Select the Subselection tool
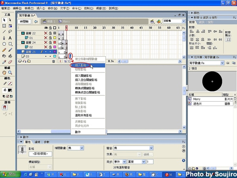The width and height of the screenshot is (237, 178). [x=10, y=20]
